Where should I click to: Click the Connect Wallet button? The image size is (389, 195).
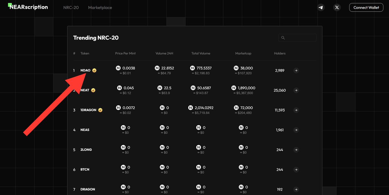coord(366,7)
